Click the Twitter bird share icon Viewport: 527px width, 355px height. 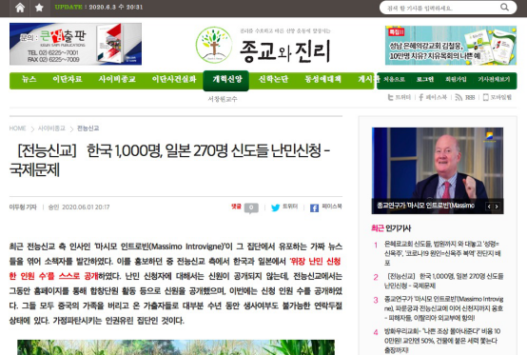pos(275,207)
